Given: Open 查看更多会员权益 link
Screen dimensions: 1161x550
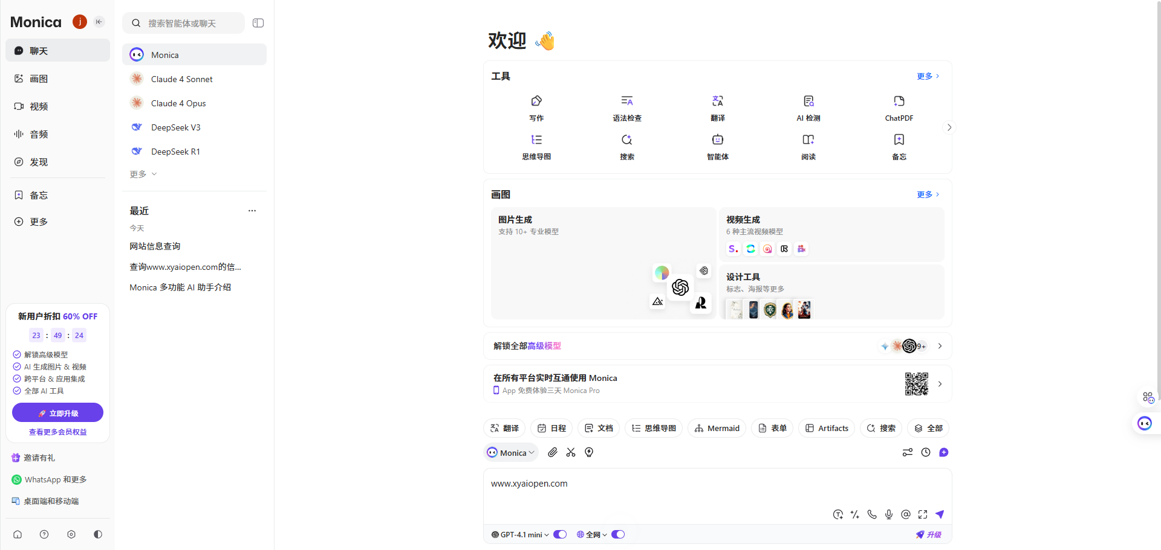Looking at the screenshot, I should pos(58,432).
